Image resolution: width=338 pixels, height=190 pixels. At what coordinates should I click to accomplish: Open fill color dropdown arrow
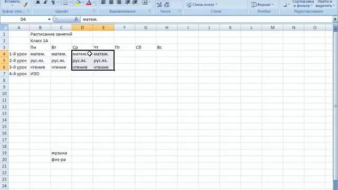tap(83, 3)
